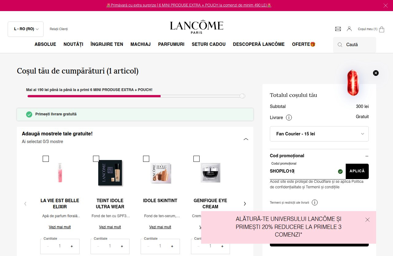Click the Subtotal 300 lei value
This screenshot has width=393, height=256.
pyautogui.click(x=362, y=106)
